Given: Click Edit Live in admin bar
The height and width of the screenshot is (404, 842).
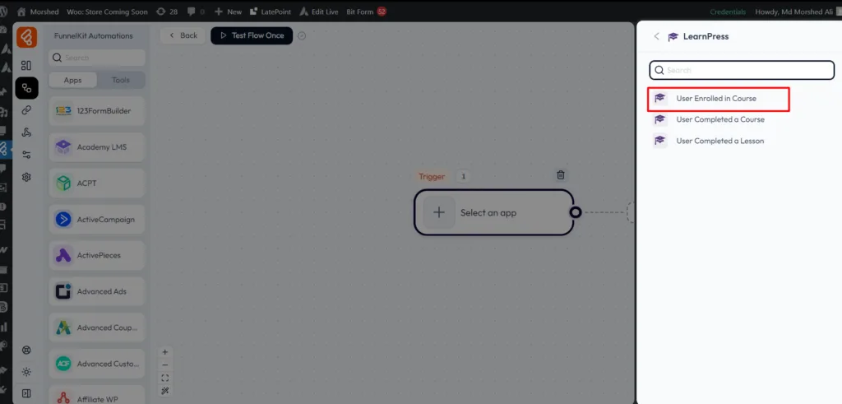Looking at the screenshot, I should (319, 12).
